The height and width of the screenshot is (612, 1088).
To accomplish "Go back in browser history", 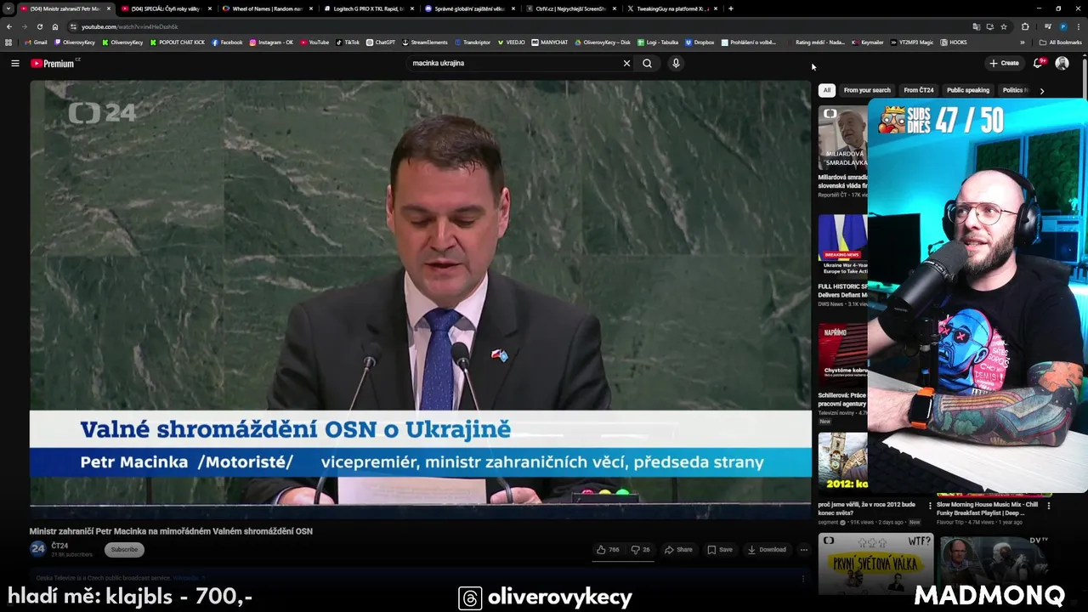I will pos(9,26).
